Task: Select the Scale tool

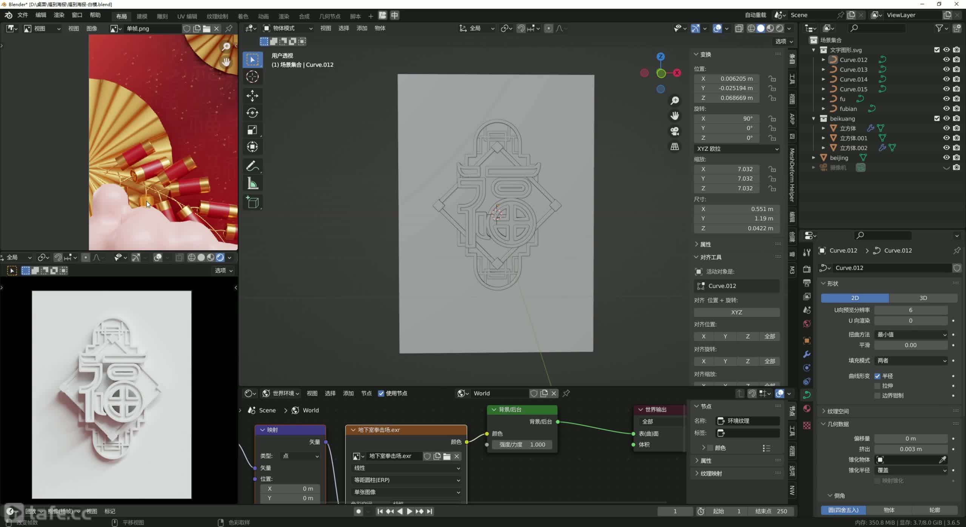Action: point(252,130)
